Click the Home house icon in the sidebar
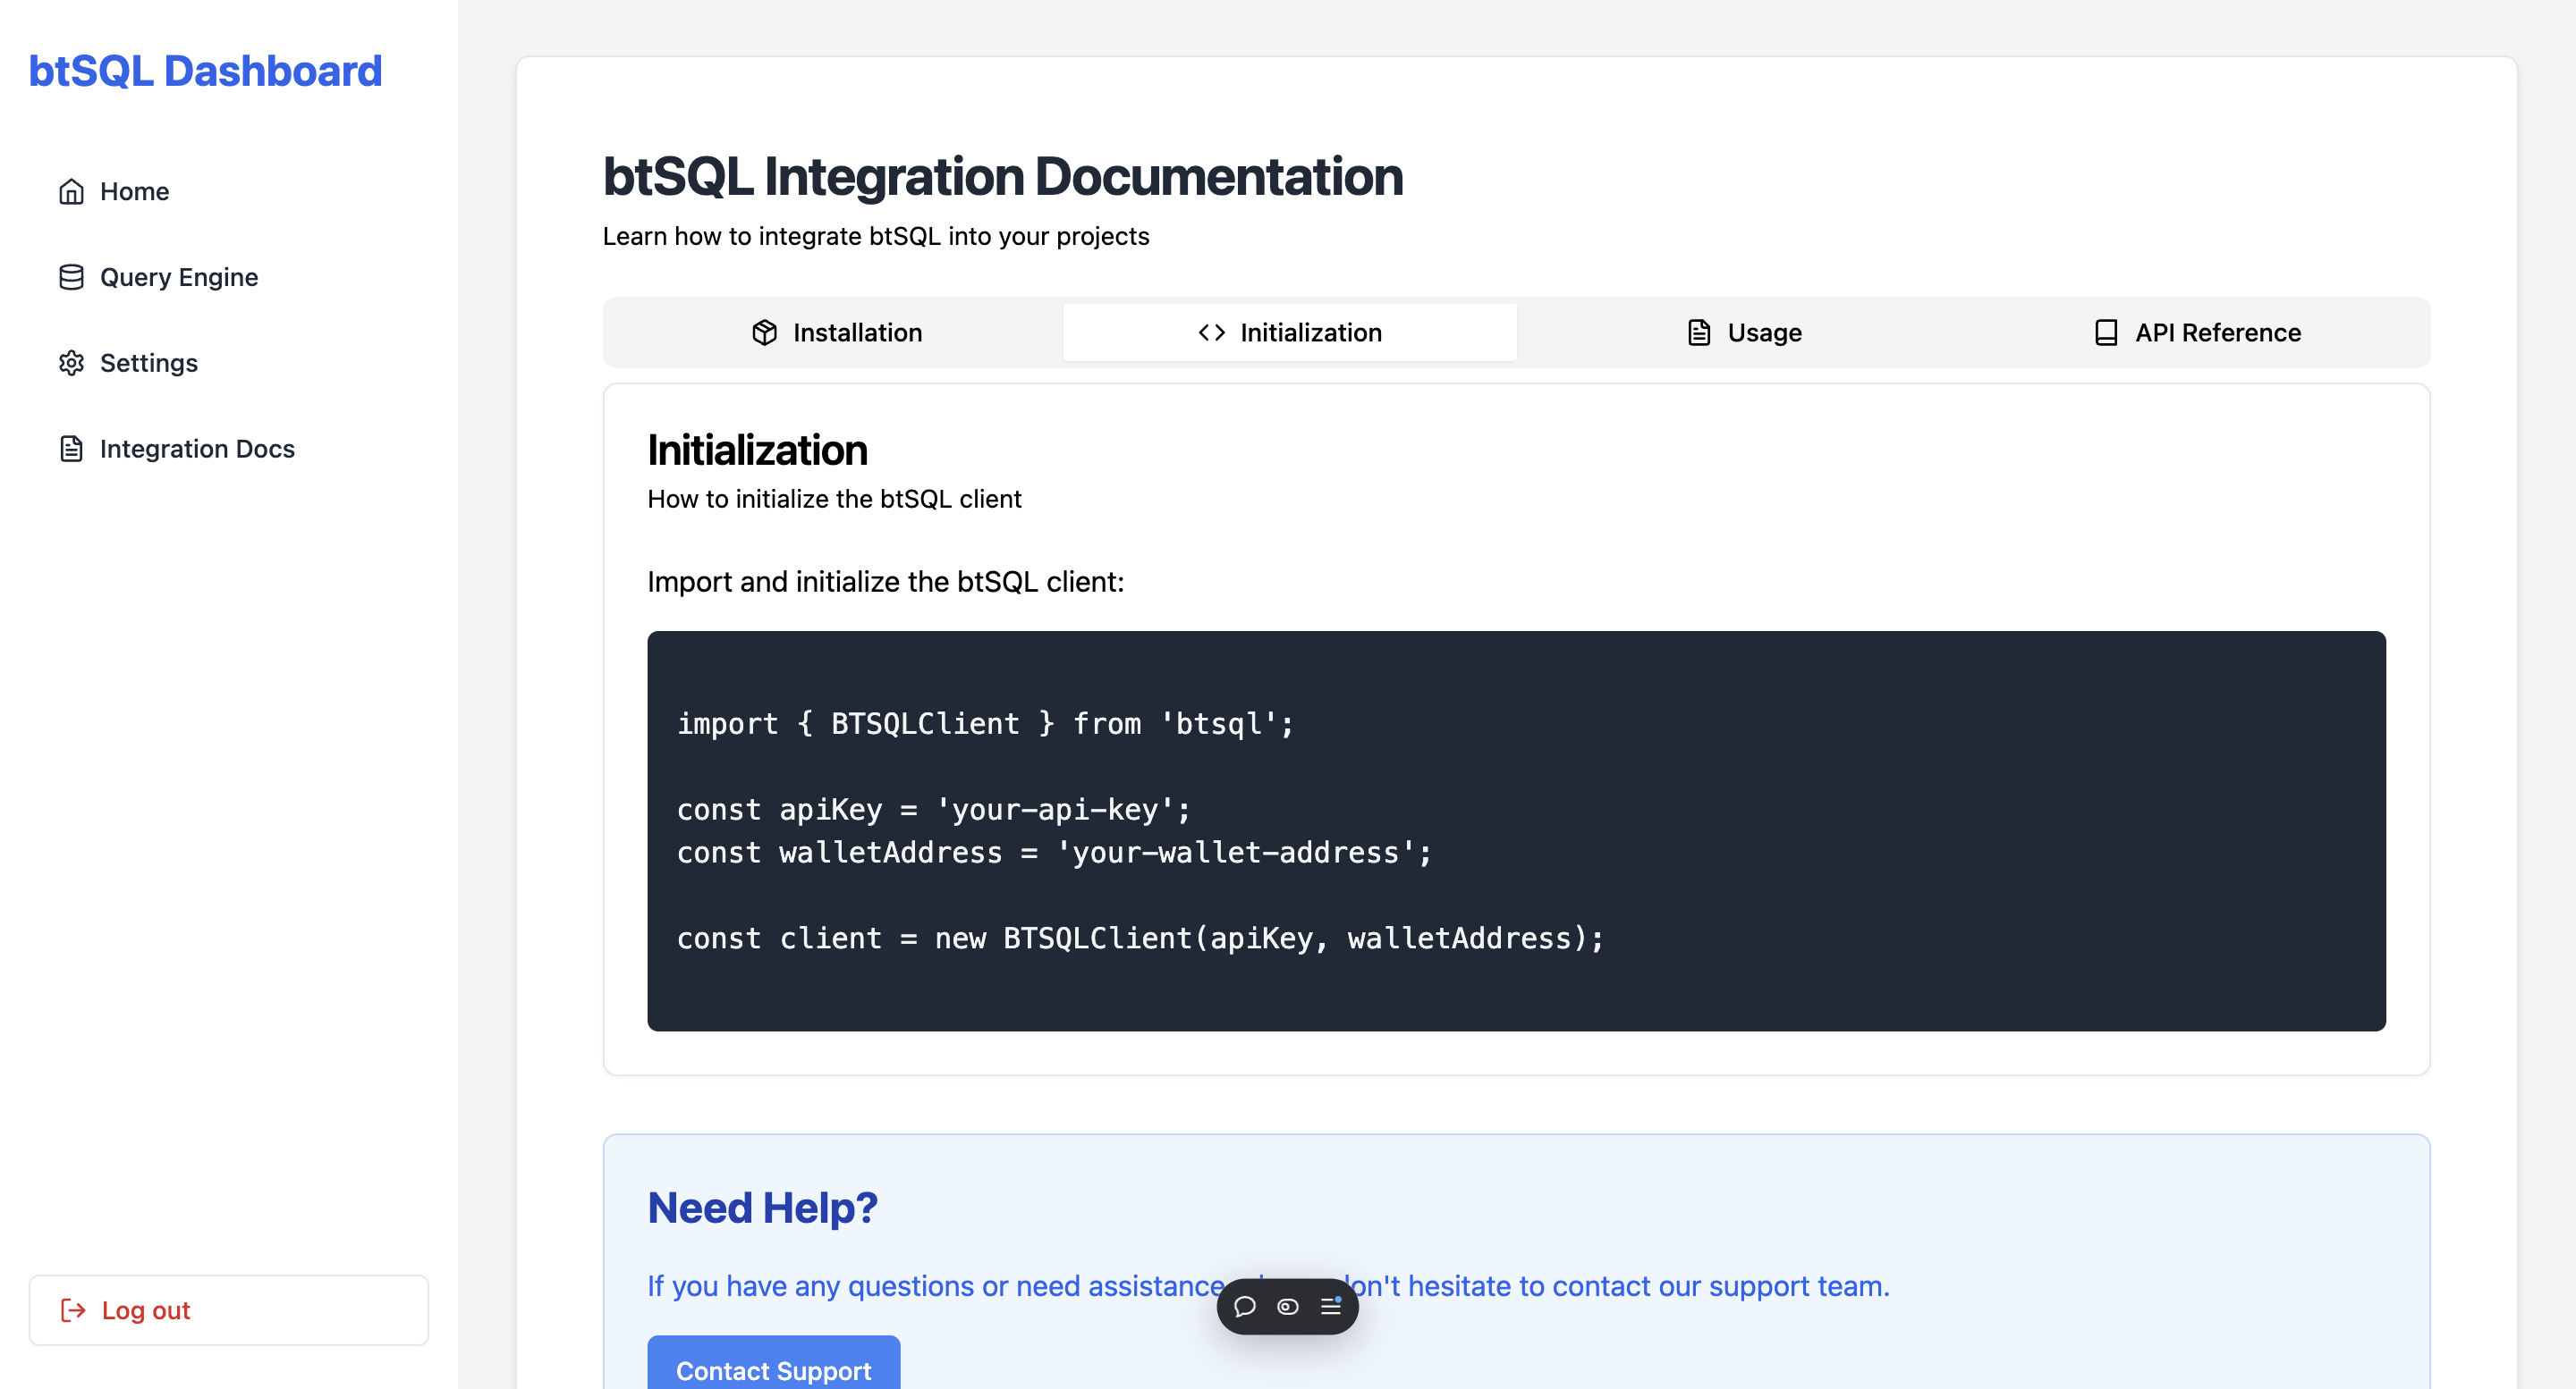Image resolution: width=2576 pixels, height=1389 pixels. click(x=71, y=191)
